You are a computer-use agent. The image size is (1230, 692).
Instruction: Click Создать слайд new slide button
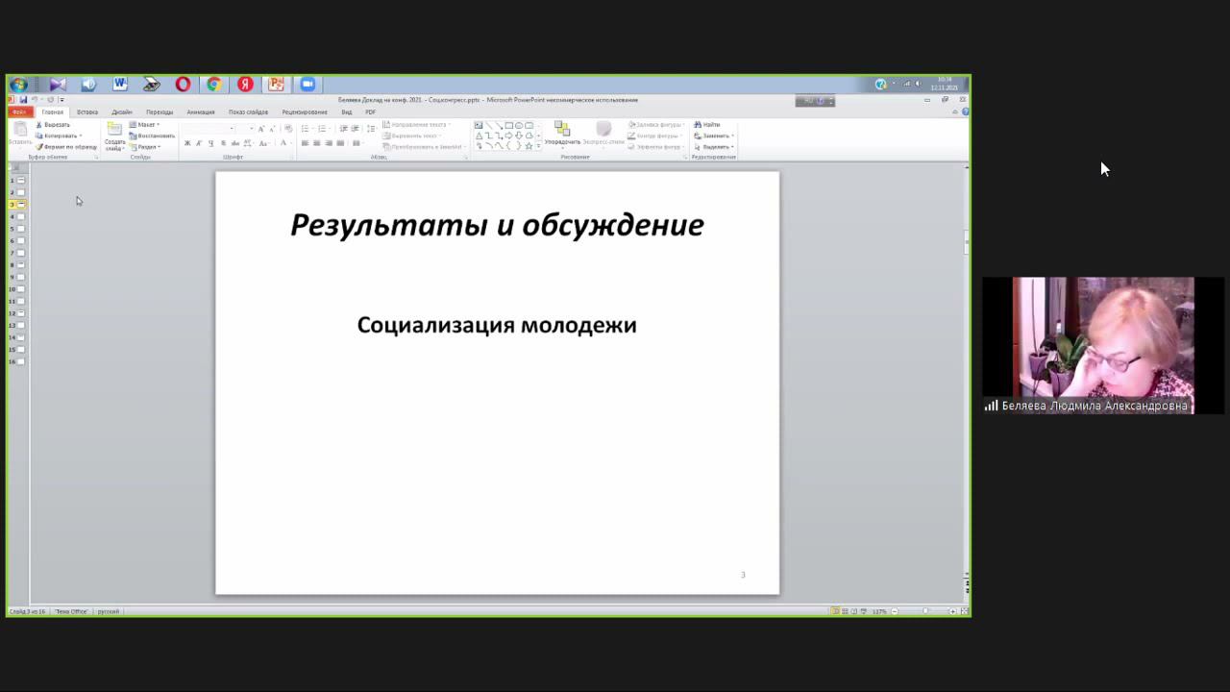pyautogui.click(x=114, y=136)
